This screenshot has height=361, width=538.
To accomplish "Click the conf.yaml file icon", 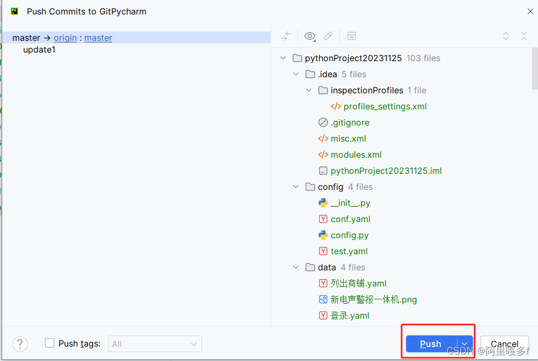I will click(323, 219).
